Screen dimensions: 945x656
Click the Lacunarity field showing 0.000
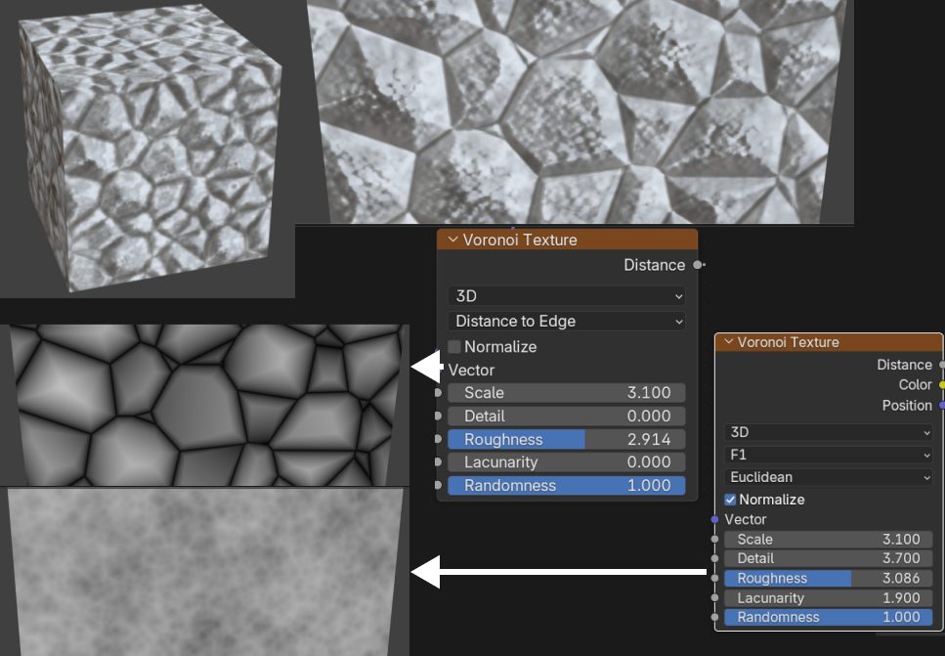[567, 462]
